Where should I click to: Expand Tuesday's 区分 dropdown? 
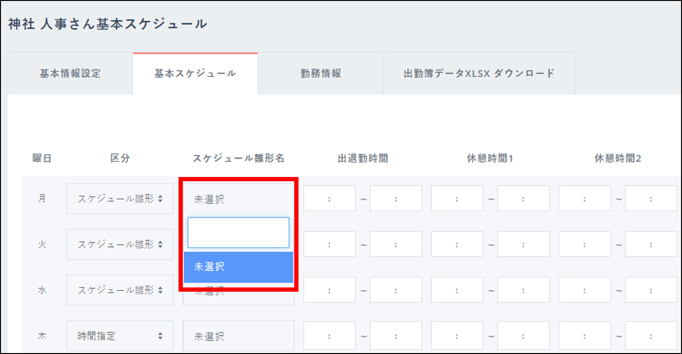(120, 244)
